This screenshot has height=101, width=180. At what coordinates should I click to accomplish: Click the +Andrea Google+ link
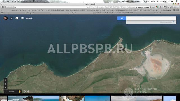[29, 18]
